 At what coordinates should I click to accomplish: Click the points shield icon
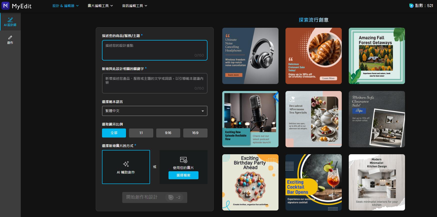pyautogui.click(x=411, y=5)
